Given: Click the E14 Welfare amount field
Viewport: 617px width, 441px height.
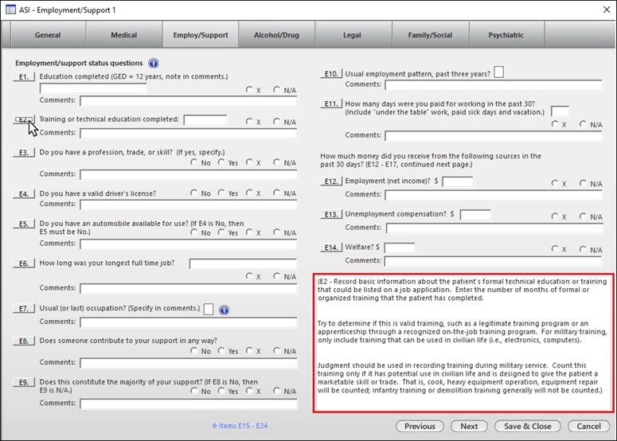Looking at the screenshot, I should pos(400,248).
